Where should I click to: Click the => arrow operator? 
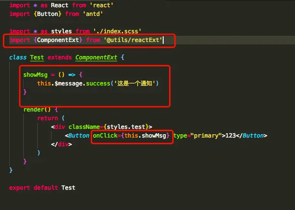(71, 75)
